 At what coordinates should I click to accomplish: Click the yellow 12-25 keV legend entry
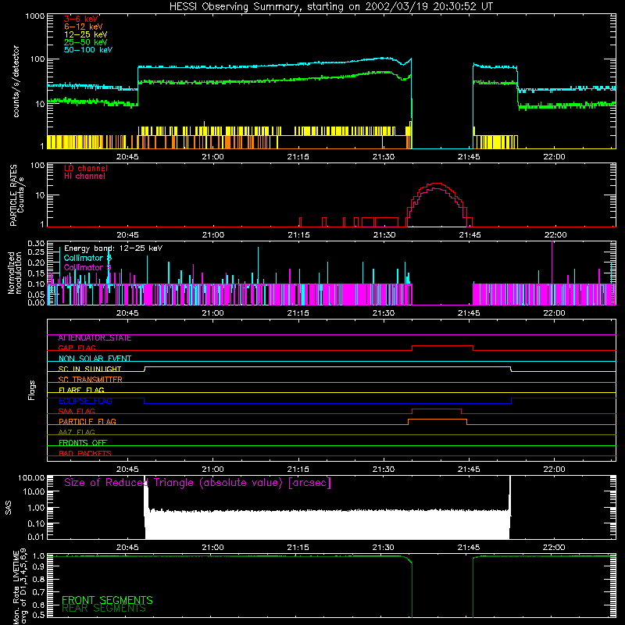tap(86, 34)
